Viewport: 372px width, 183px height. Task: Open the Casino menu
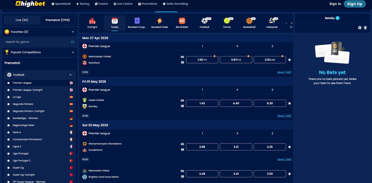(101, 4)
